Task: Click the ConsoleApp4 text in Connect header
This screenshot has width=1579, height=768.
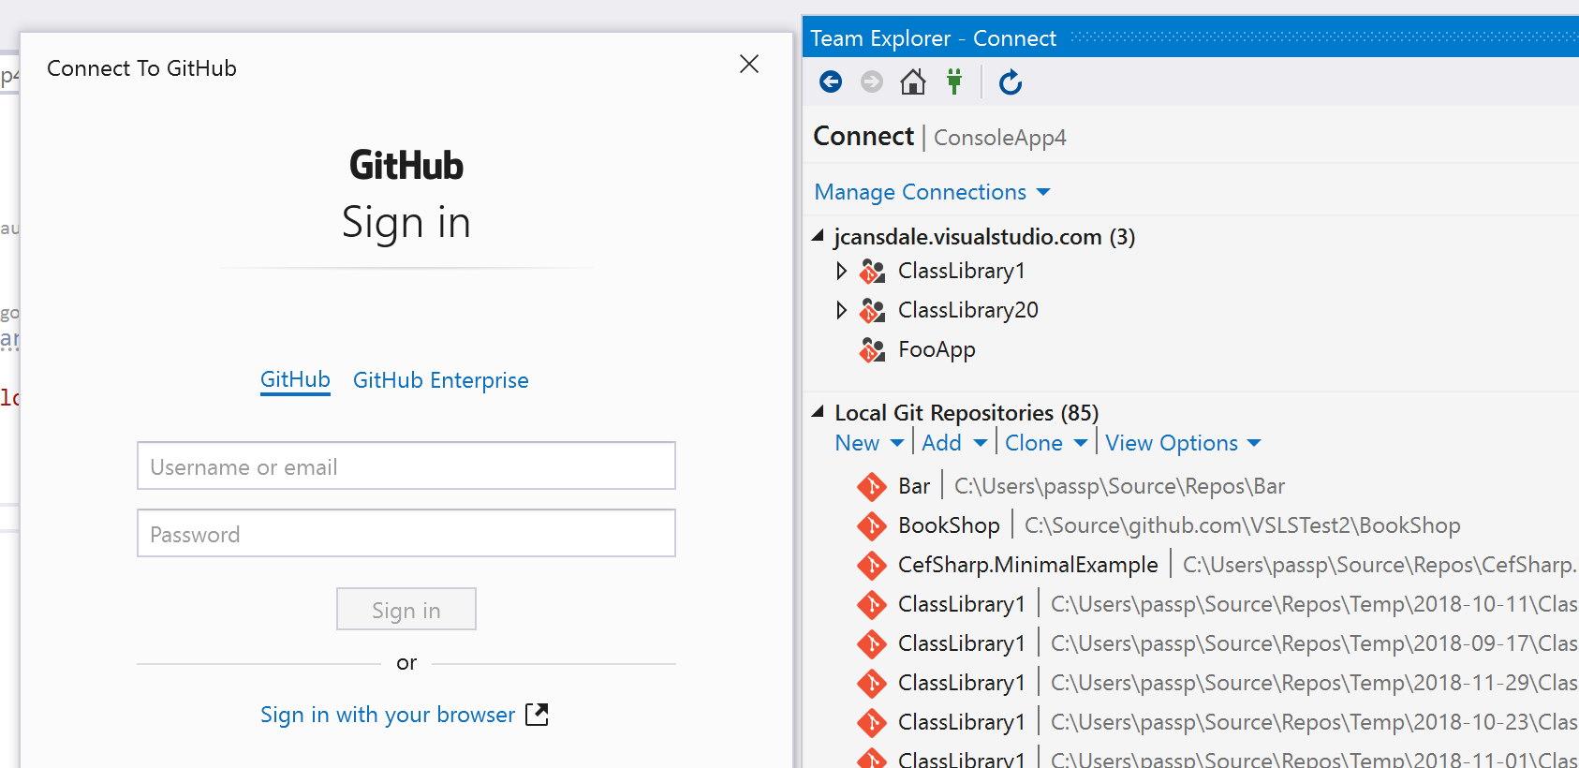Action: click(x=999, y=138)
